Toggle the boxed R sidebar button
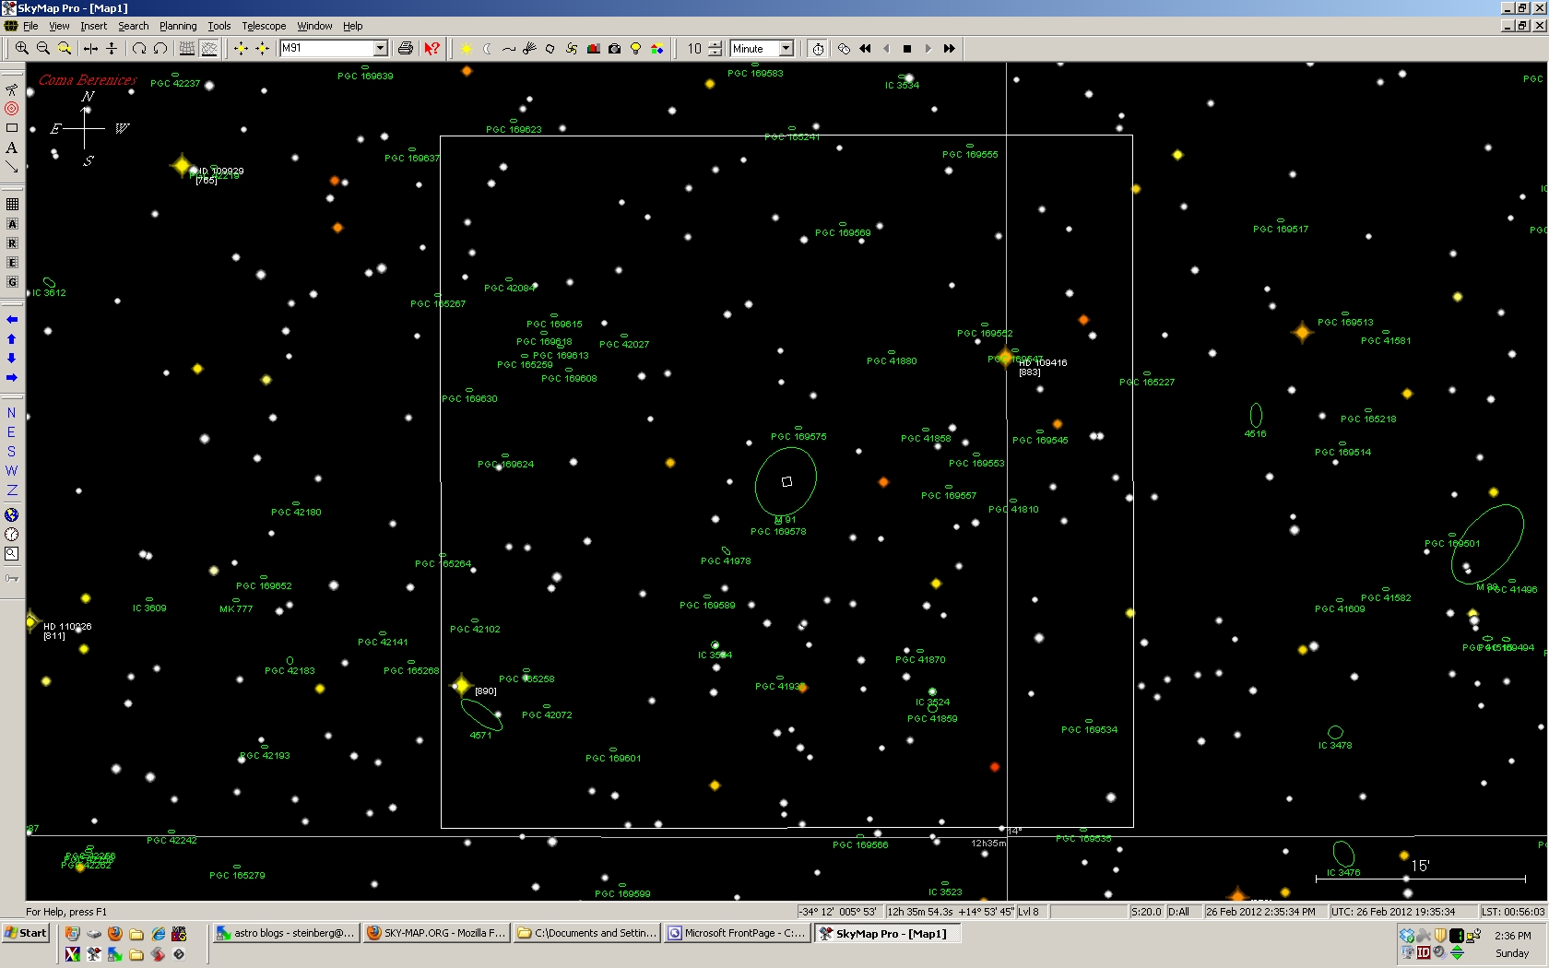This screenshot has width=1549, height=968. (x=12, y=243)
